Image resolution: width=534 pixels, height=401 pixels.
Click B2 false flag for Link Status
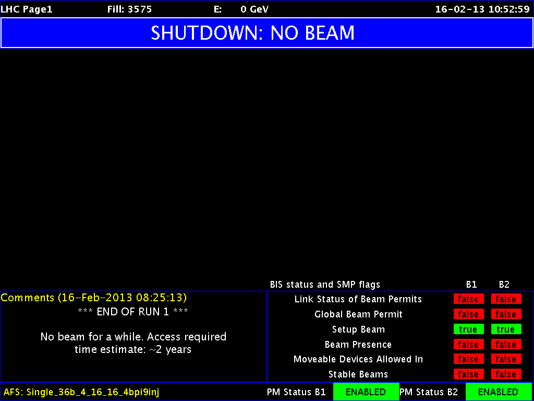(506, 299)
